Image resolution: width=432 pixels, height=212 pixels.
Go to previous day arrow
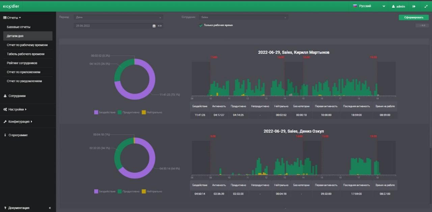pos(158,26)
